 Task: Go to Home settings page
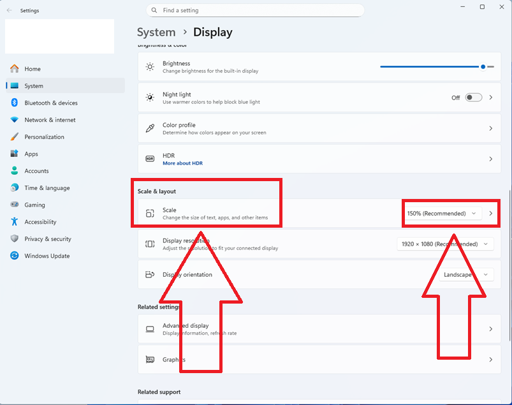[65, 69]
